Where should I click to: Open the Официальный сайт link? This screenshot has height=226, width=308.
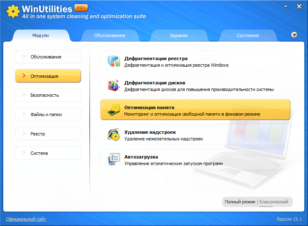26,219
